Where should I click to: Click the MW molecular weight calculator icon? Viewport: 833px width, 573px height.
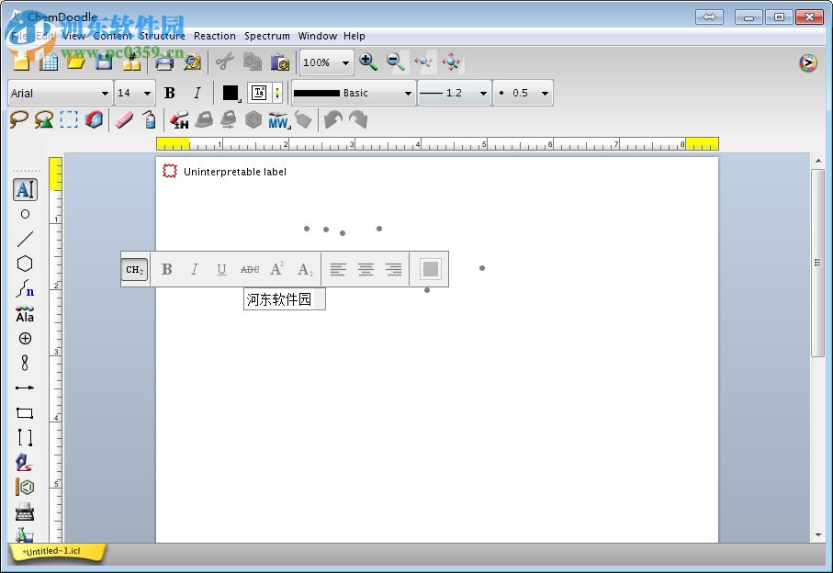[278, 119]
